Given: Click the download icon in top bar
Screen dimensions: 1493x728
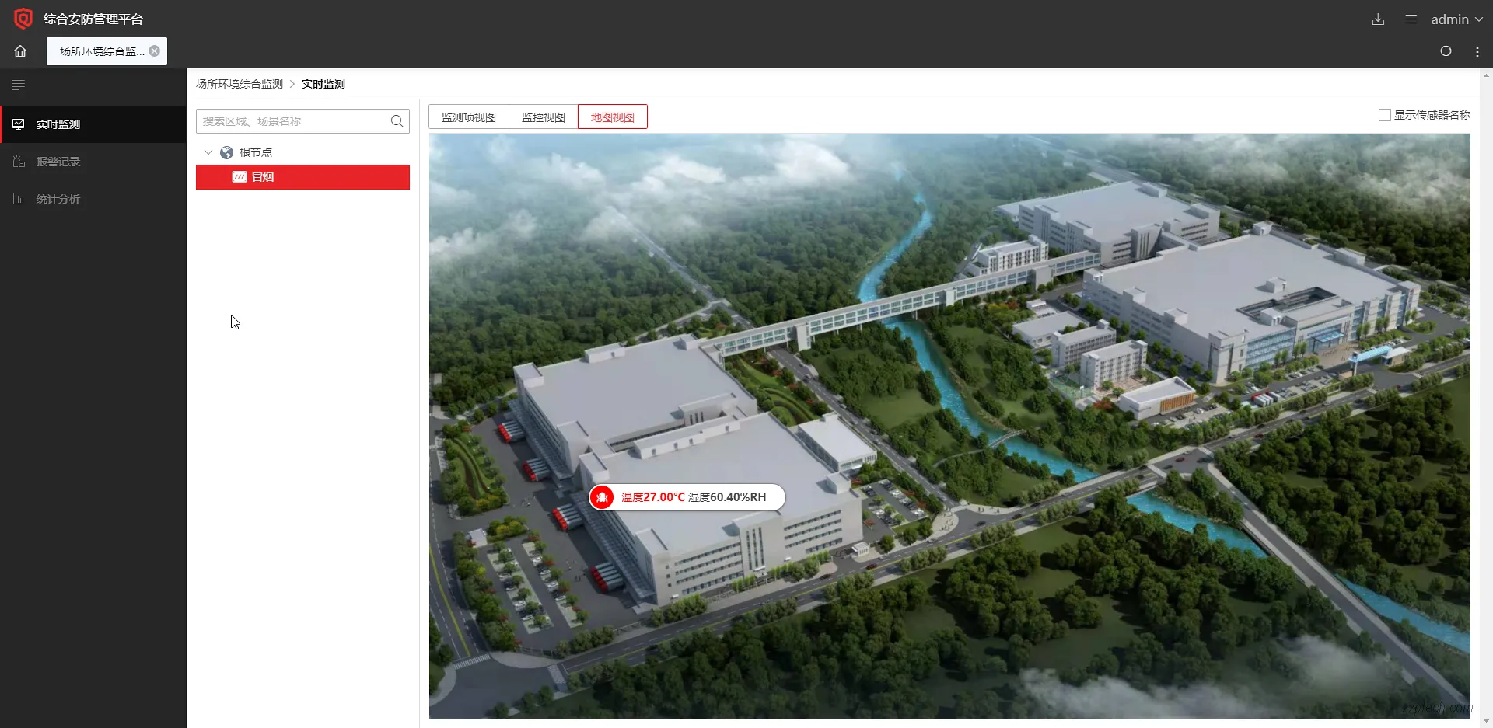Looking at the screenshot, I should [x=1378, y=19].
